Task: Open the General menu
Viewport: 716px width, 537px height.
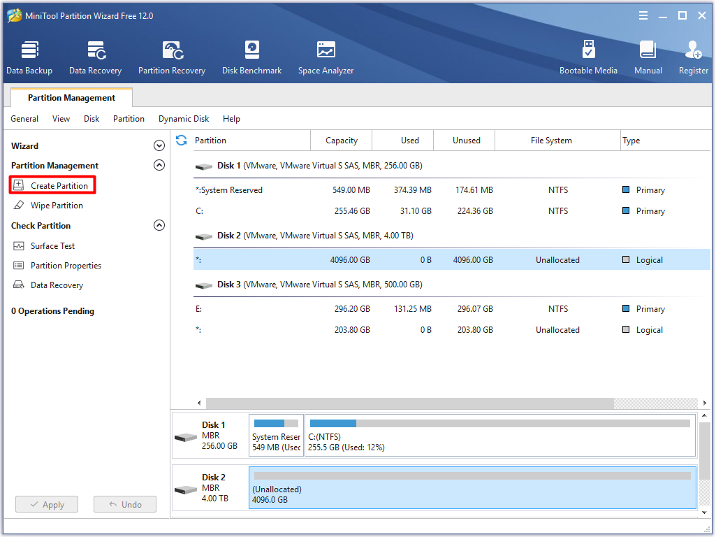Action: click(x=24, y=119)
